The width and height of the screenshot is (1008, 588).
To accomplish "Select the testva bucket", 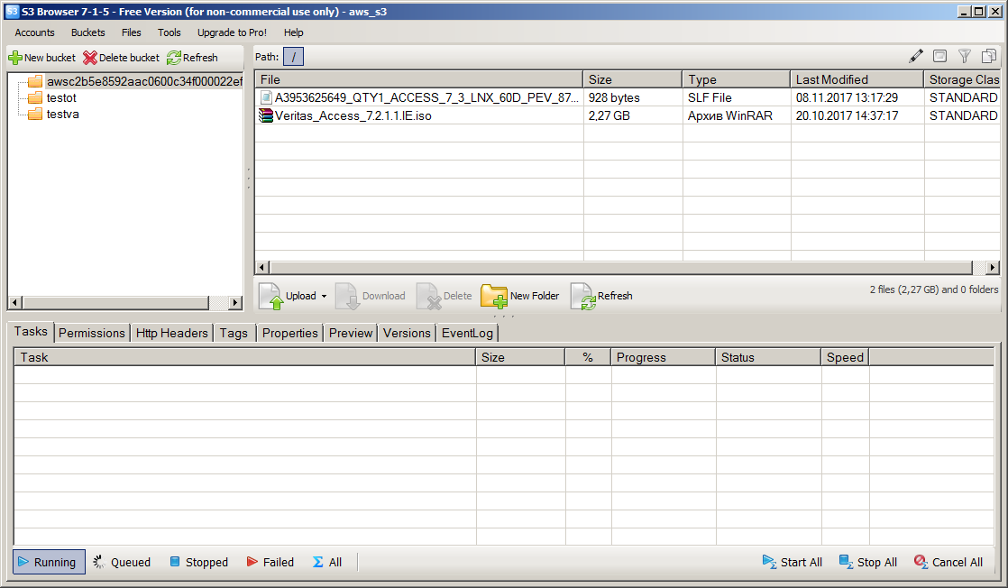I will coord(62,112).
